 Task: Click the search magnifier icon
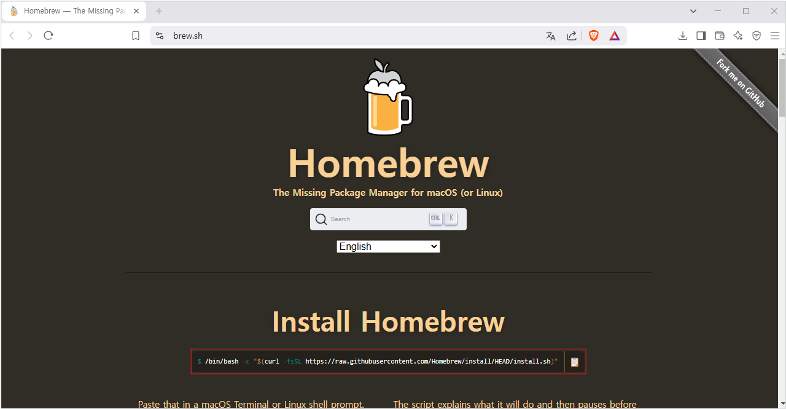pos(321,219)
